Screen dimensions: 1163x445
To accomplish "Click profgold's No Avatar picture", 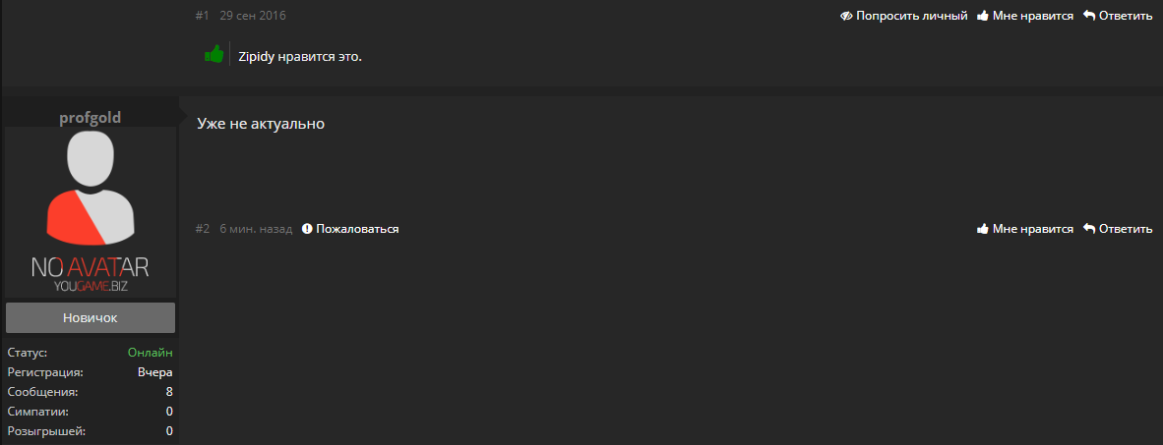I will (90, 212).
